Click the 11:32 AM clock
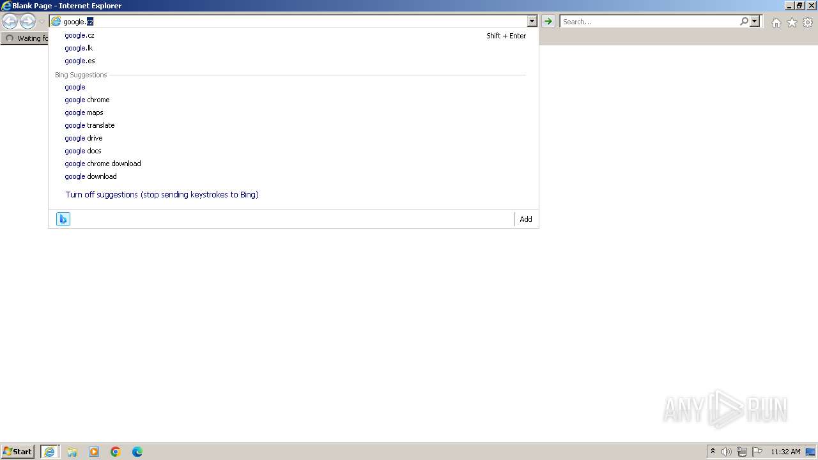This screenshot has height=460, width=818. [785, 452]
